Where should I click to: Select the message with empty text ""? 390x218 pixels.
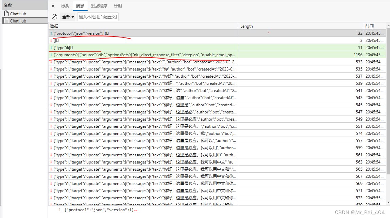(217, 62)
